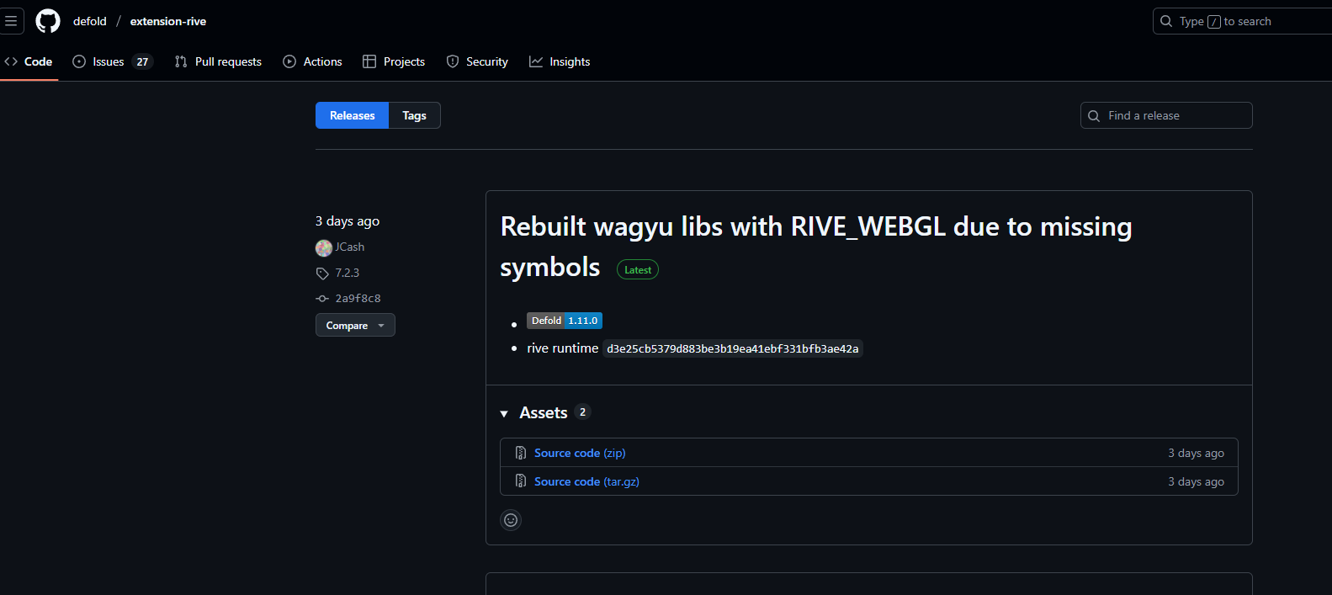Viewport: 1332px width, 595px height.
Task: Select the Tags view button
Action: (x=414, y=115)
